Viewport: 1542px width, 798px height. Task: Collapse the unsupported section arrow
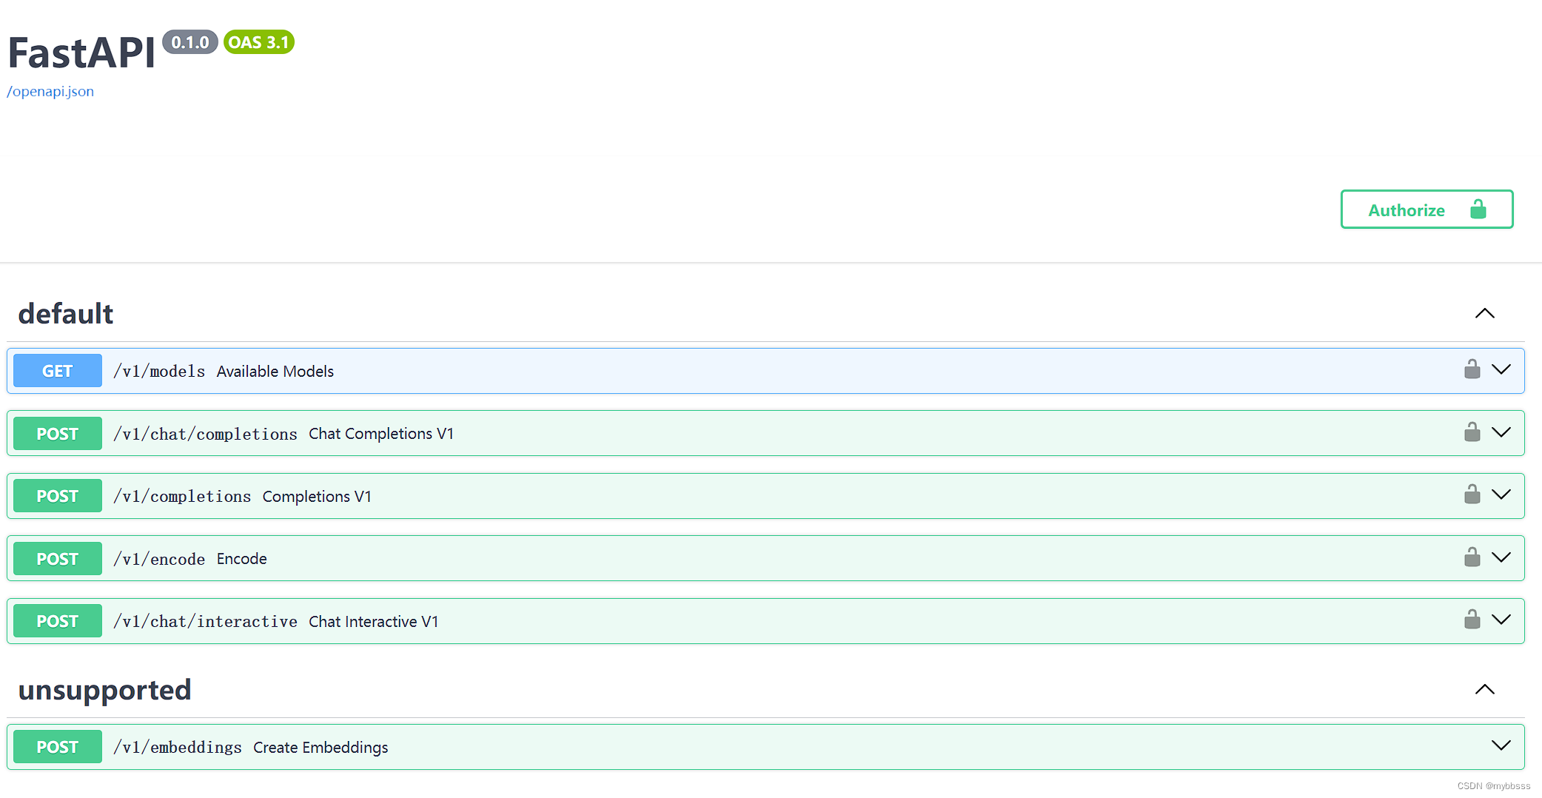(x=1485, y=690)
